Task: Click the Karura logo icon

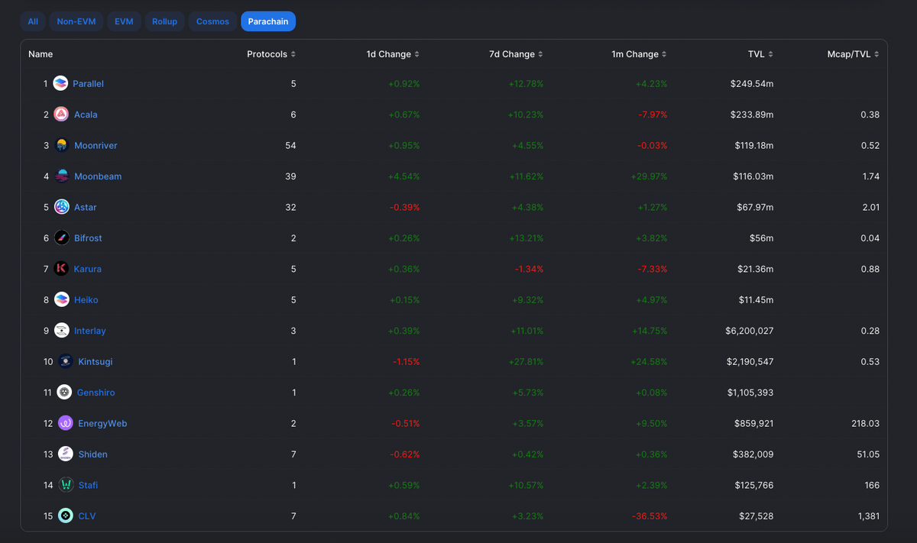Action: coord(62,269)
